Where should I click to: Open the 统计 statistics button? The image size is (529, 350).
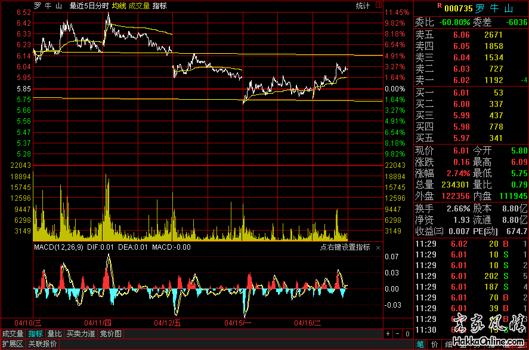coord(363,6)
